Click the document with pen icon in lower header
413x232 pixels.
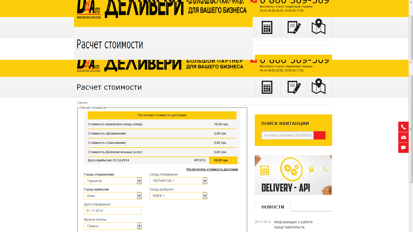pos(294,87)
